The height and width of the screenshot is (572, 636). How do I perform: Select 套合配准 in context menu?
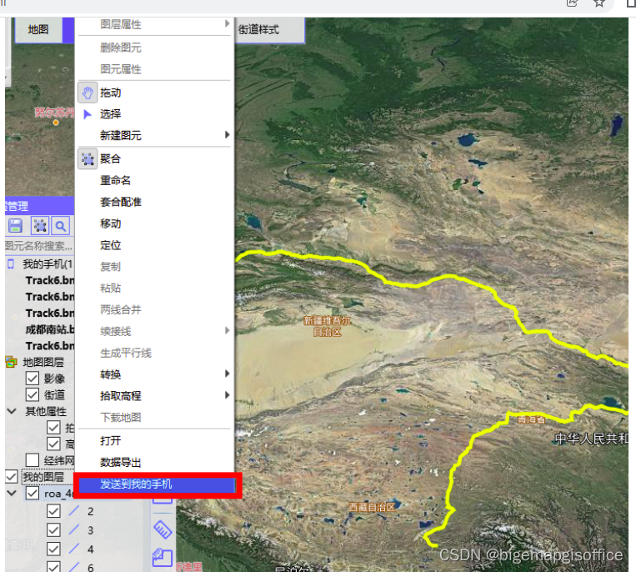coord(154,202)
